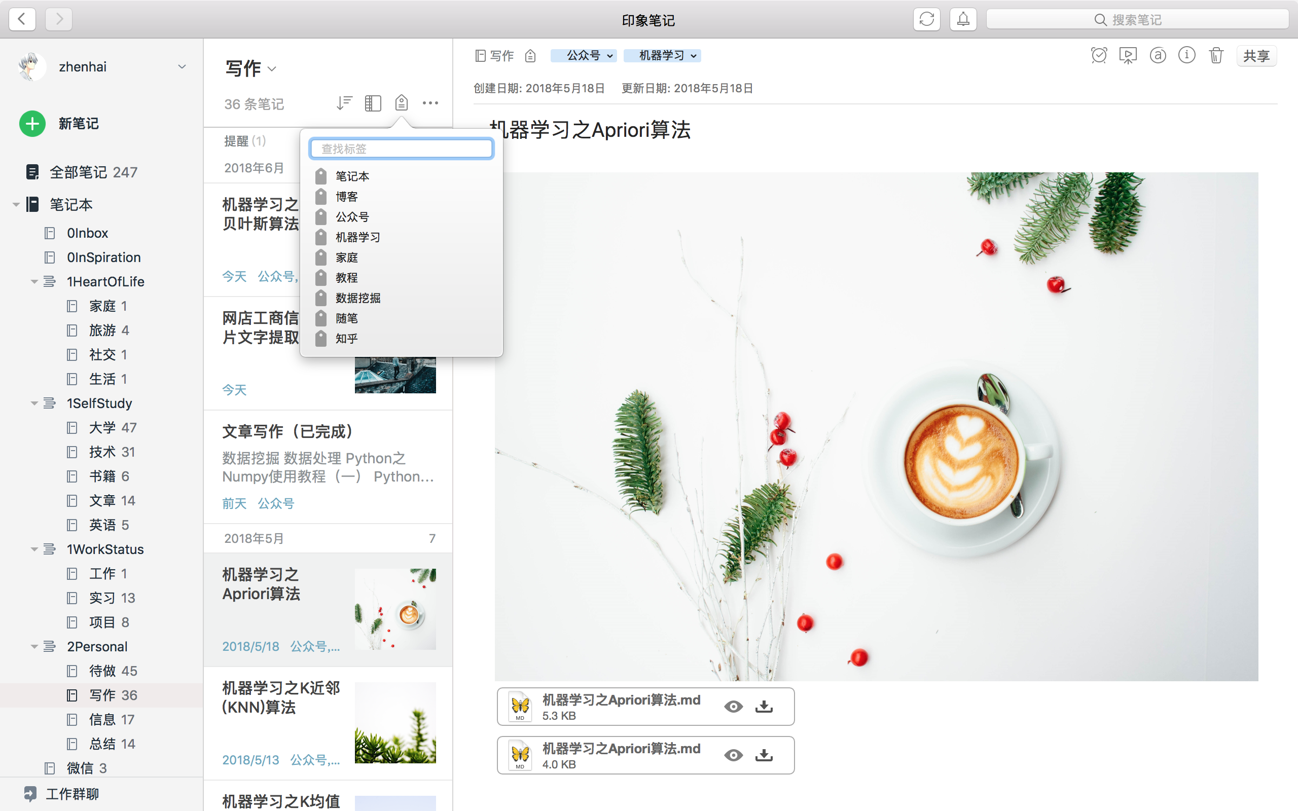Collapse the 1SelfStudy notebook stack
1298x811 pixels.
pyautogui.click(x=34, y=403)
